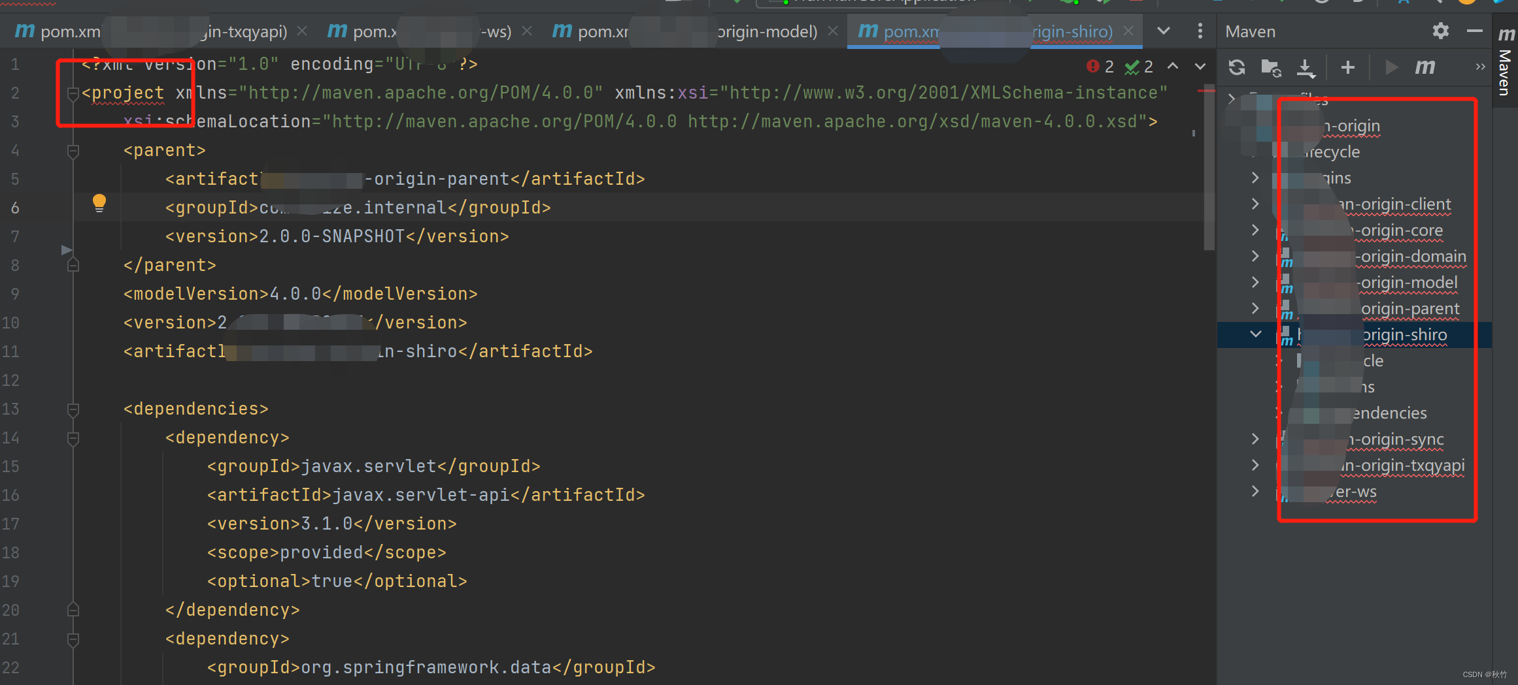Download sources and documentation icon
Image resolution: width=1518 pixels, height=685 pixels.
tap(1306, 67)
